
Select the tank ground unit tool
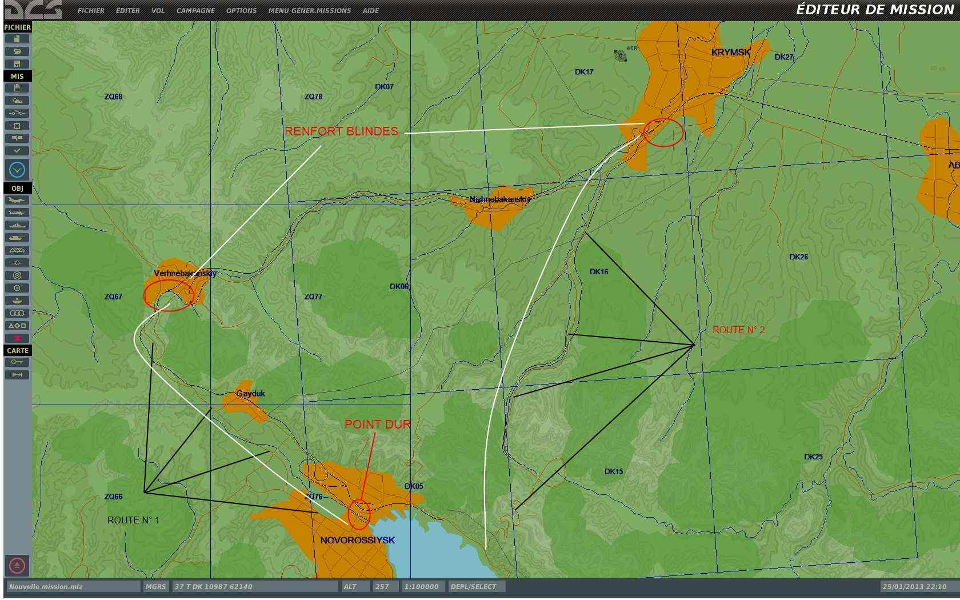tap(17, 238)
